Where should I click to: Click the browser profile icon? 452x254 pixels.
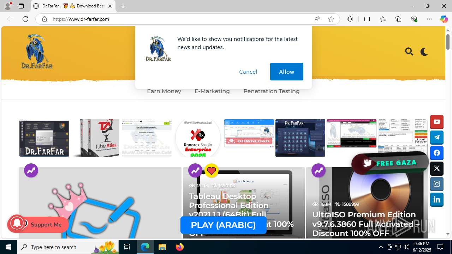click(8, 6)
